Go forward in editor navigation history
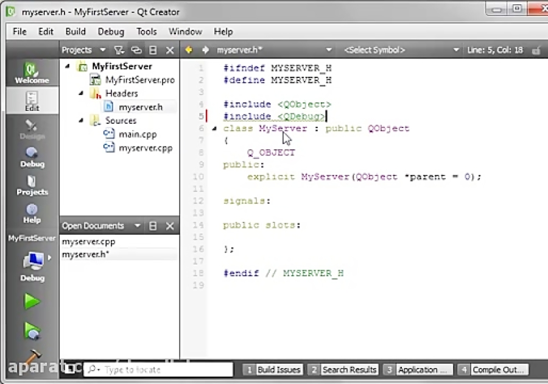Image resolution: width=548 pixels, height=384 pixels. point(205,50)
